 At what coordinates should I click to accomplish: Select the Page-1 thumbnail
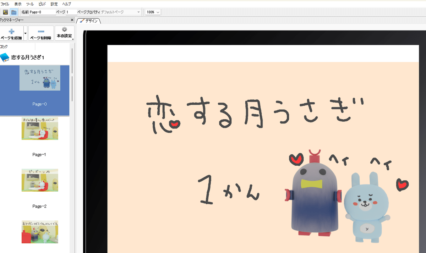(40, 128)
